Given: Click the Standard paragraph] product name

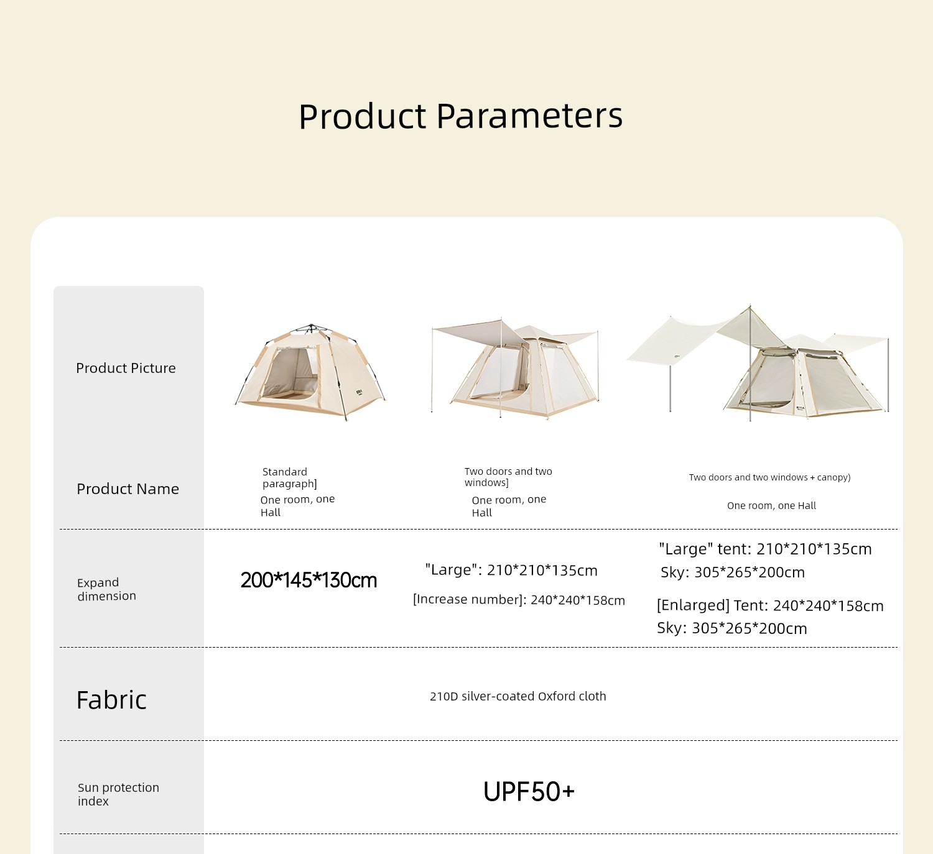Looking at the screenshot, I should click(x=290, y=477).
